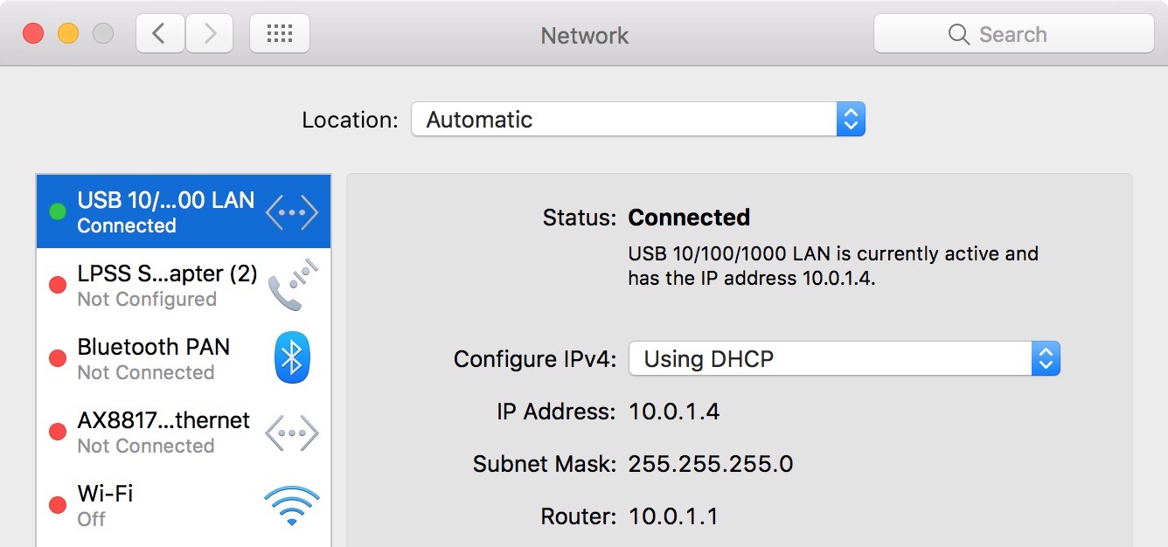Click the forward arrow in the toolbar
This screenshot has height=547, width=1168.
(210, 34)
